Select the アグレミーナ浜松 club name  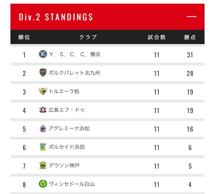point(69,129)
